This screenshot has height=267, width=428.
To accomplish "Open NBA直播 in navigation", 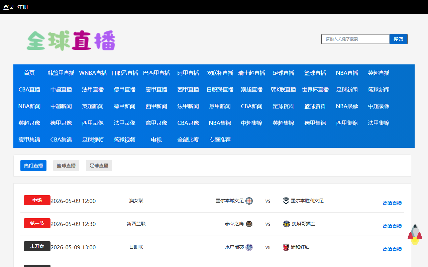I will coord(347,73).
